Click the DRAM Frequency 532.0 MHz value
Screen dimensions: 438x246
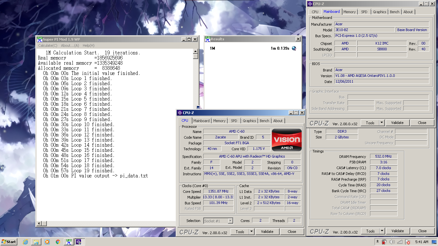(x=384, y=156)
